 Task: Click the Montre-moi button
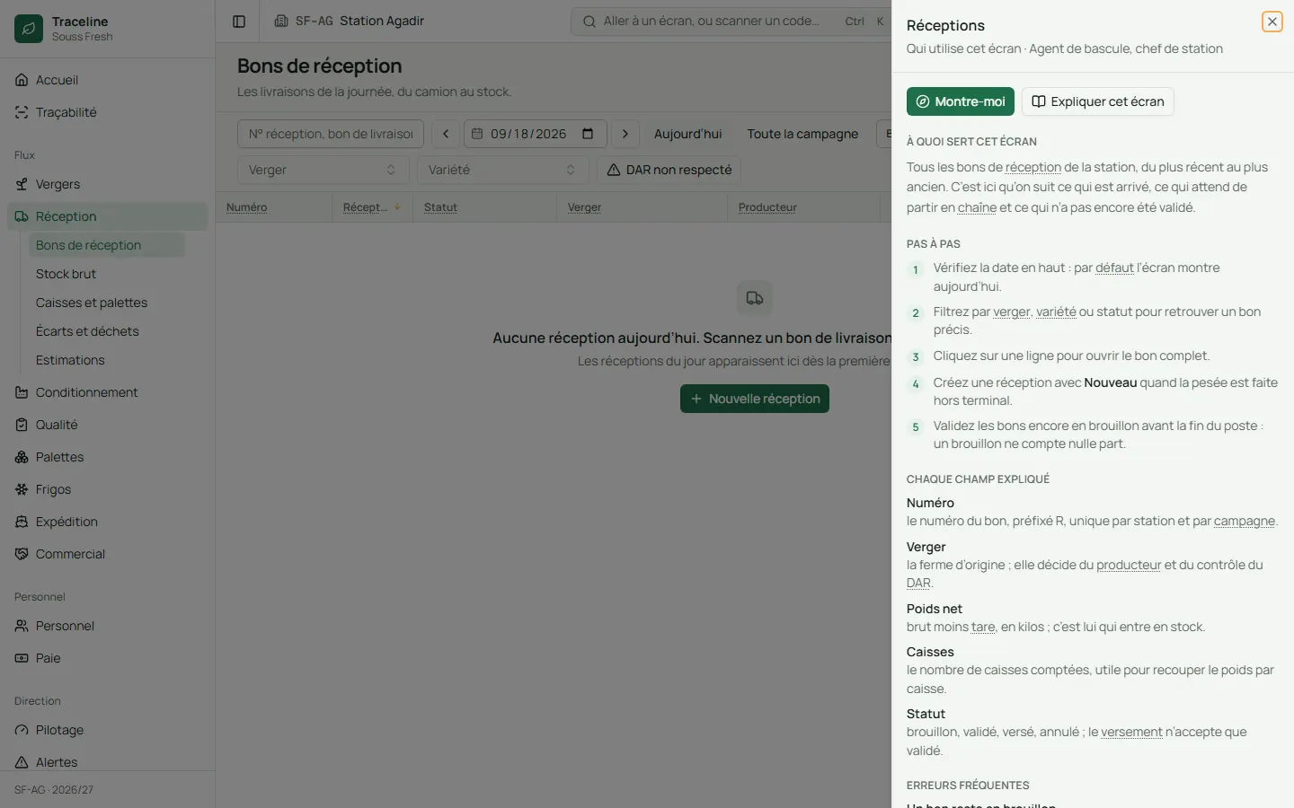point(961,101)
